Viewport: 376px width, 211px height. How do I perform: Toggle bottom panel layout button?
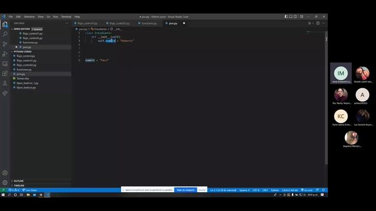tap(291, 16)
